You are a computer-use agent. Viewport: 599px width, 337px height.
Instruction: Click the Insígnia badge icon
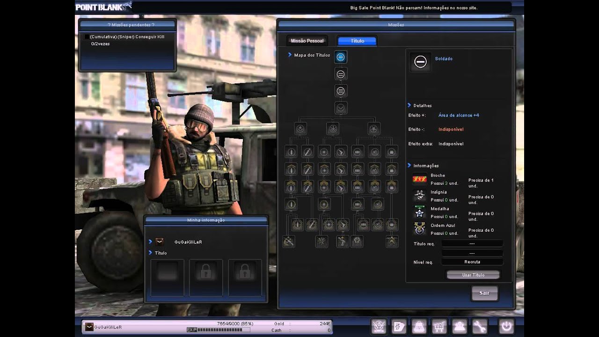(419, 196)
